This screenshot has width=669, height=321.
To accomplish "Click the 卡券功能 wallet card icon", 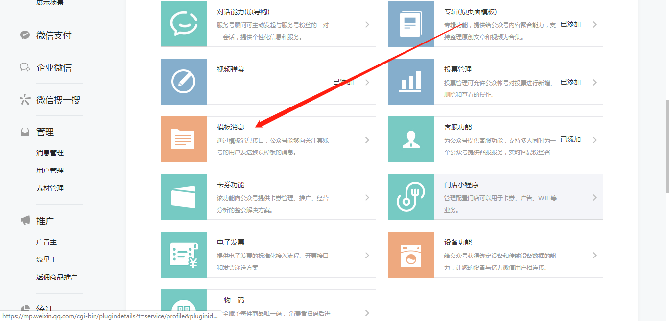I will pos(184,197).
